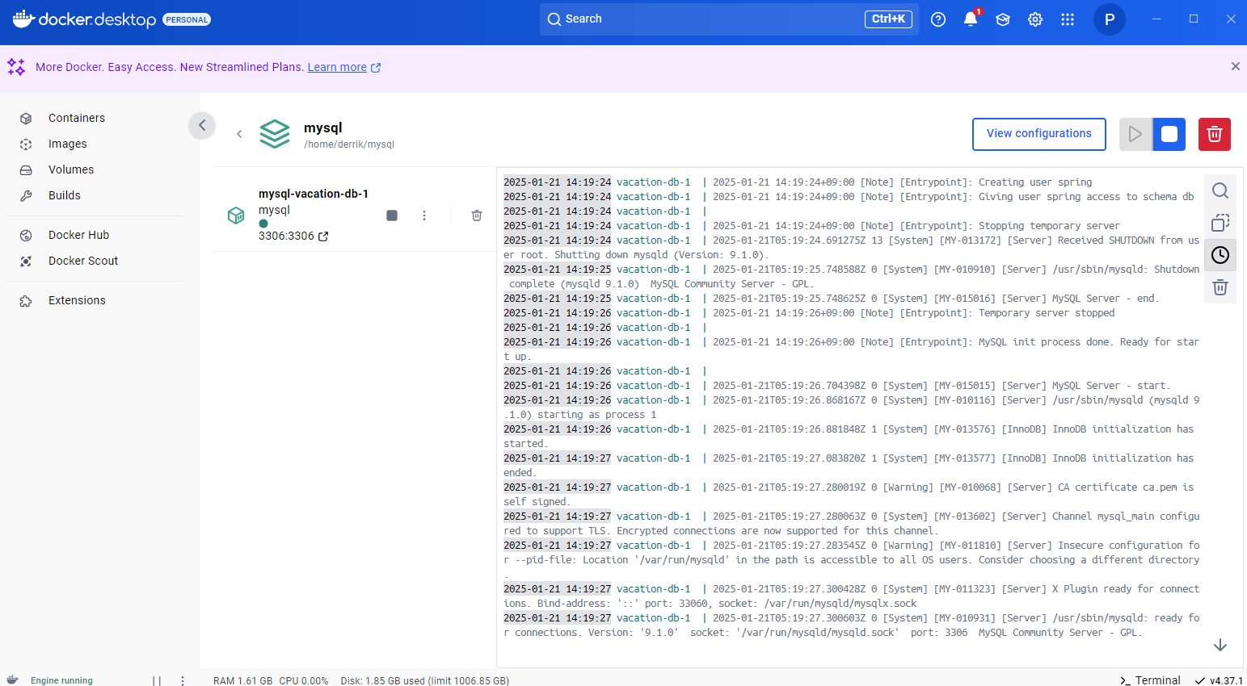The width and height of the screenshot is (1247, 686).
Task: Clear the logs with trash icon
Action: [1220, 287]
